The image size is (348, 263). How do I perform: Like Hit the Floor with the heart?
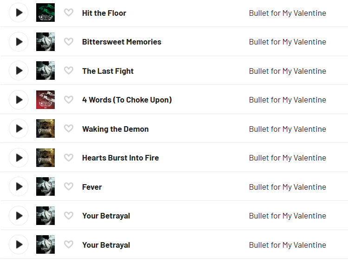click(69, 13)
